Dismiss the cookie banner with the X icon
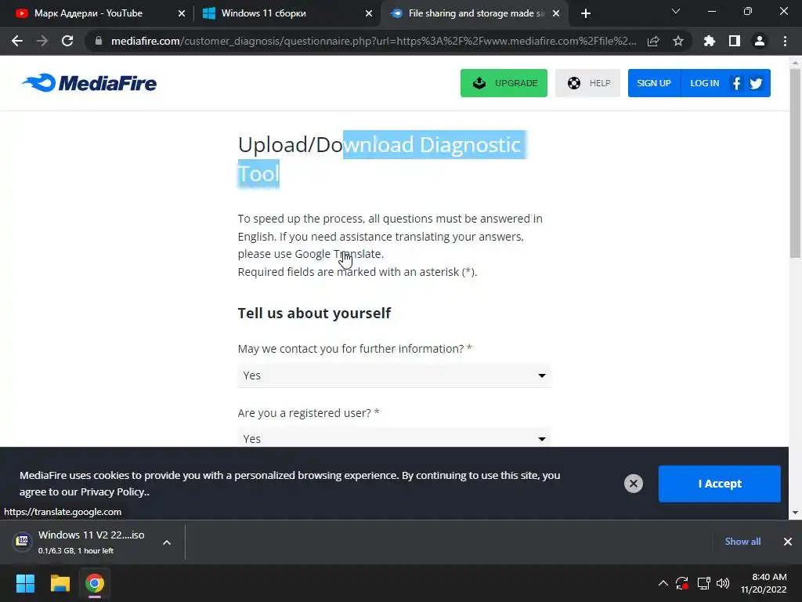The height and width of the screenshot is (602, 802). pyautogui.click(x=633, y=483)
